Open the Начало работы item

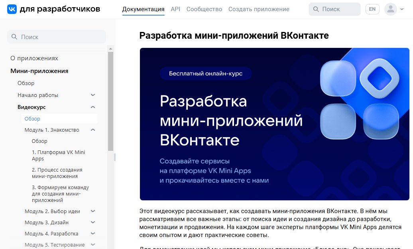(x=38, y=95)
